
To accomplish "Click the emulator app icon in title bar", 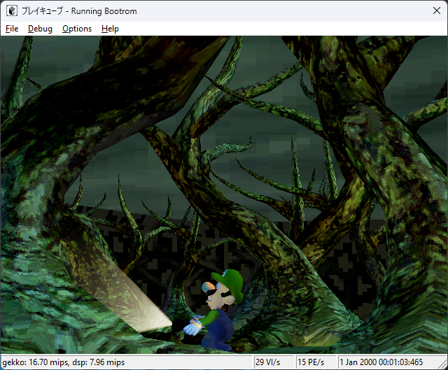I will (12, 11).
